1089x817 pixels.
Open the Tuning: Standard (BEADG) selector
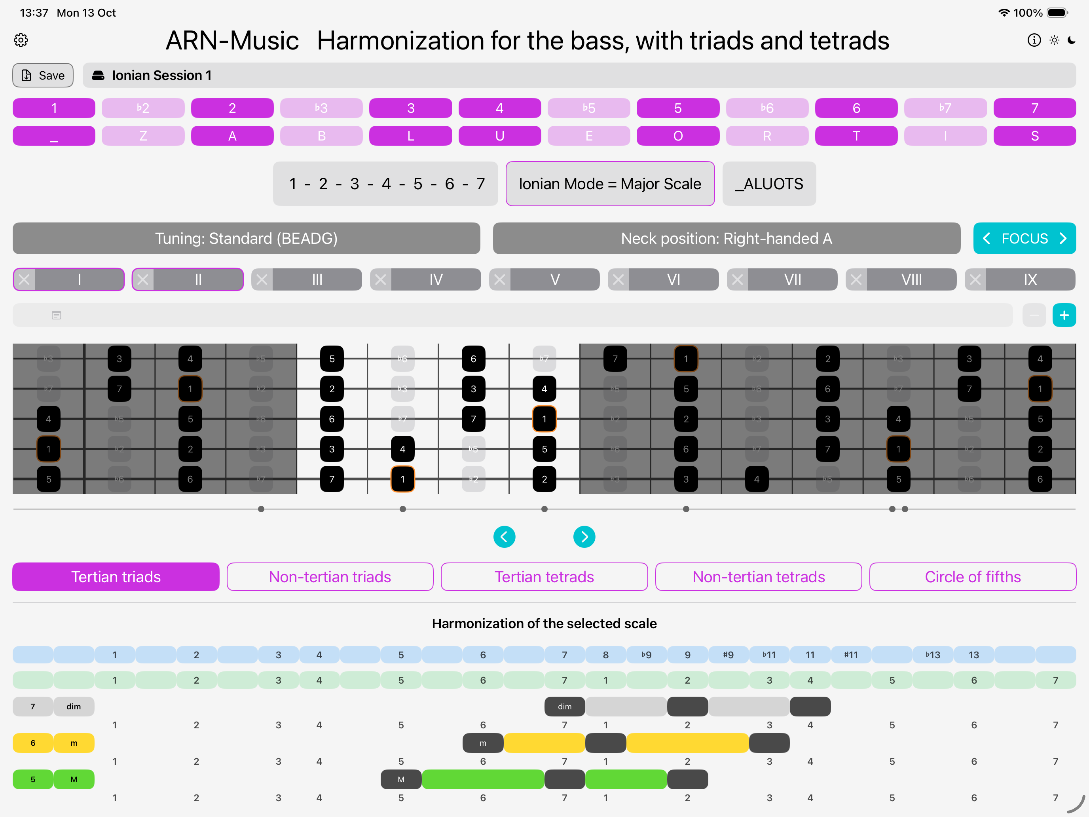click(246, 238)
